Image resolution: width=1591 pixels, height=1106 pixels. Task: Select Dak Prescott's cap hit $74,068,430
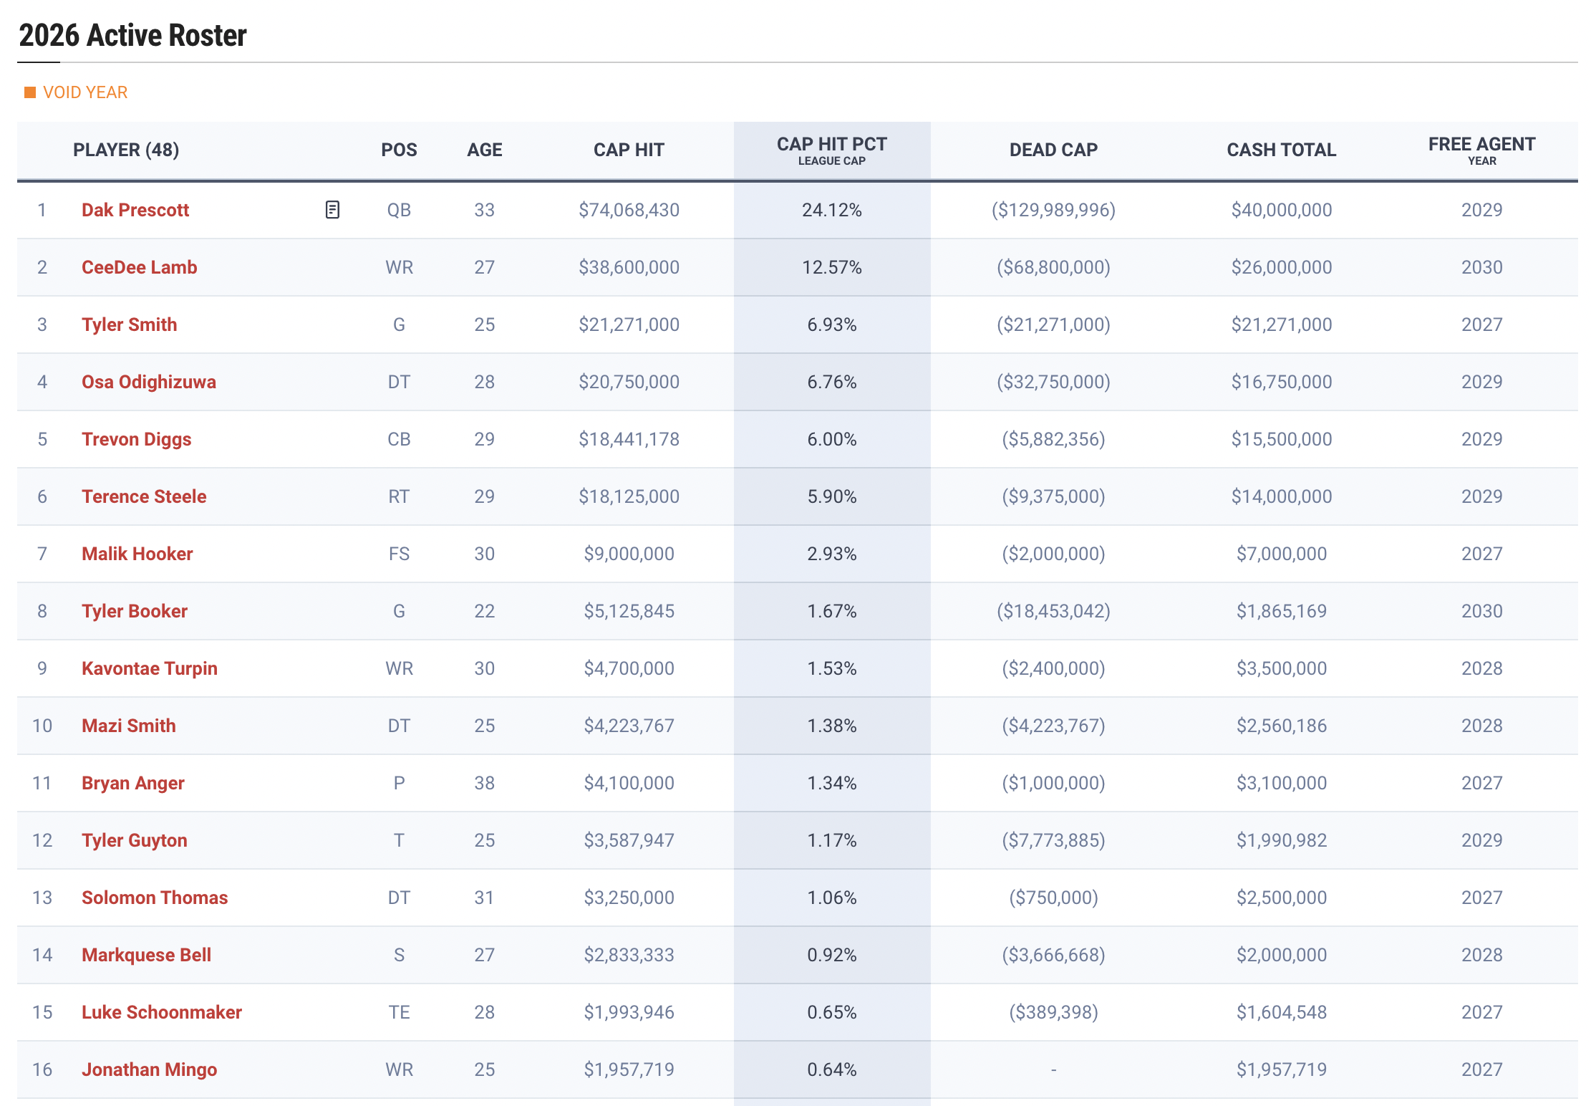[629, 210]
